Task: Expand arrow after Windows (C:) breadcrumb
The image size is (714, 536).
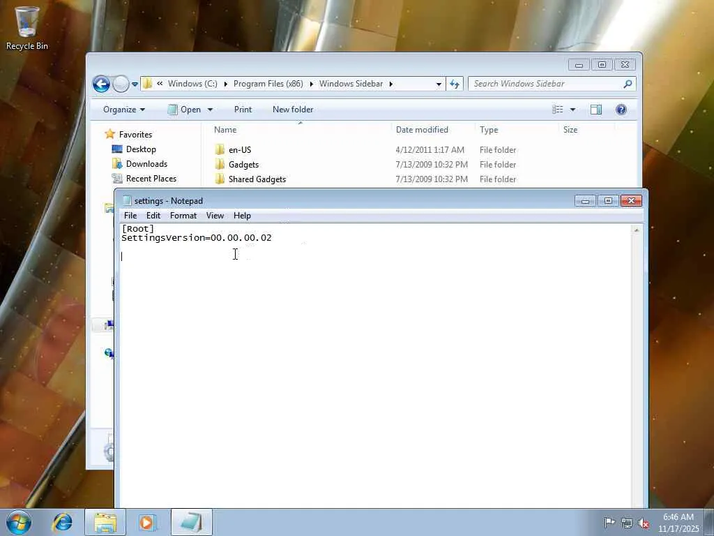Action: point(225,84)
